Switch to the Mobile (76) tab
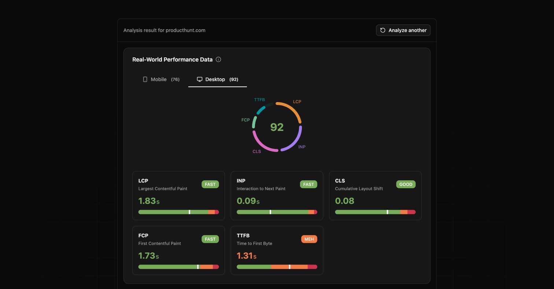The width and height of the screenshot is (554, 289). [x=161, y=79]
